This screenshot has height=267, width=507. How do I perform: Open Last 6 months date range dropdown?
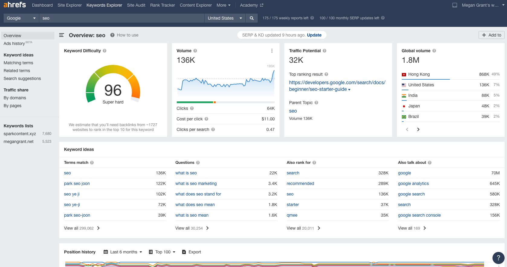[123, 252]
